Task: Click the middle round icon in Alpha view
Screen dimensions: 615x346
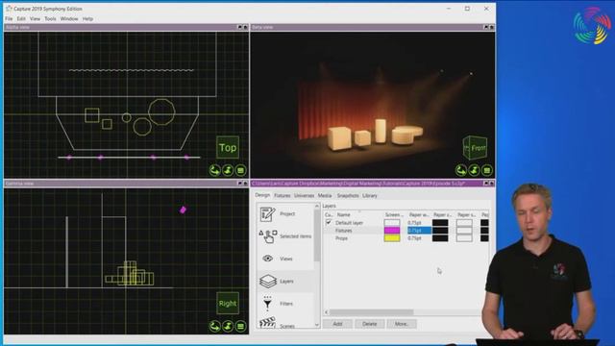Action: [x=228, y=170]
